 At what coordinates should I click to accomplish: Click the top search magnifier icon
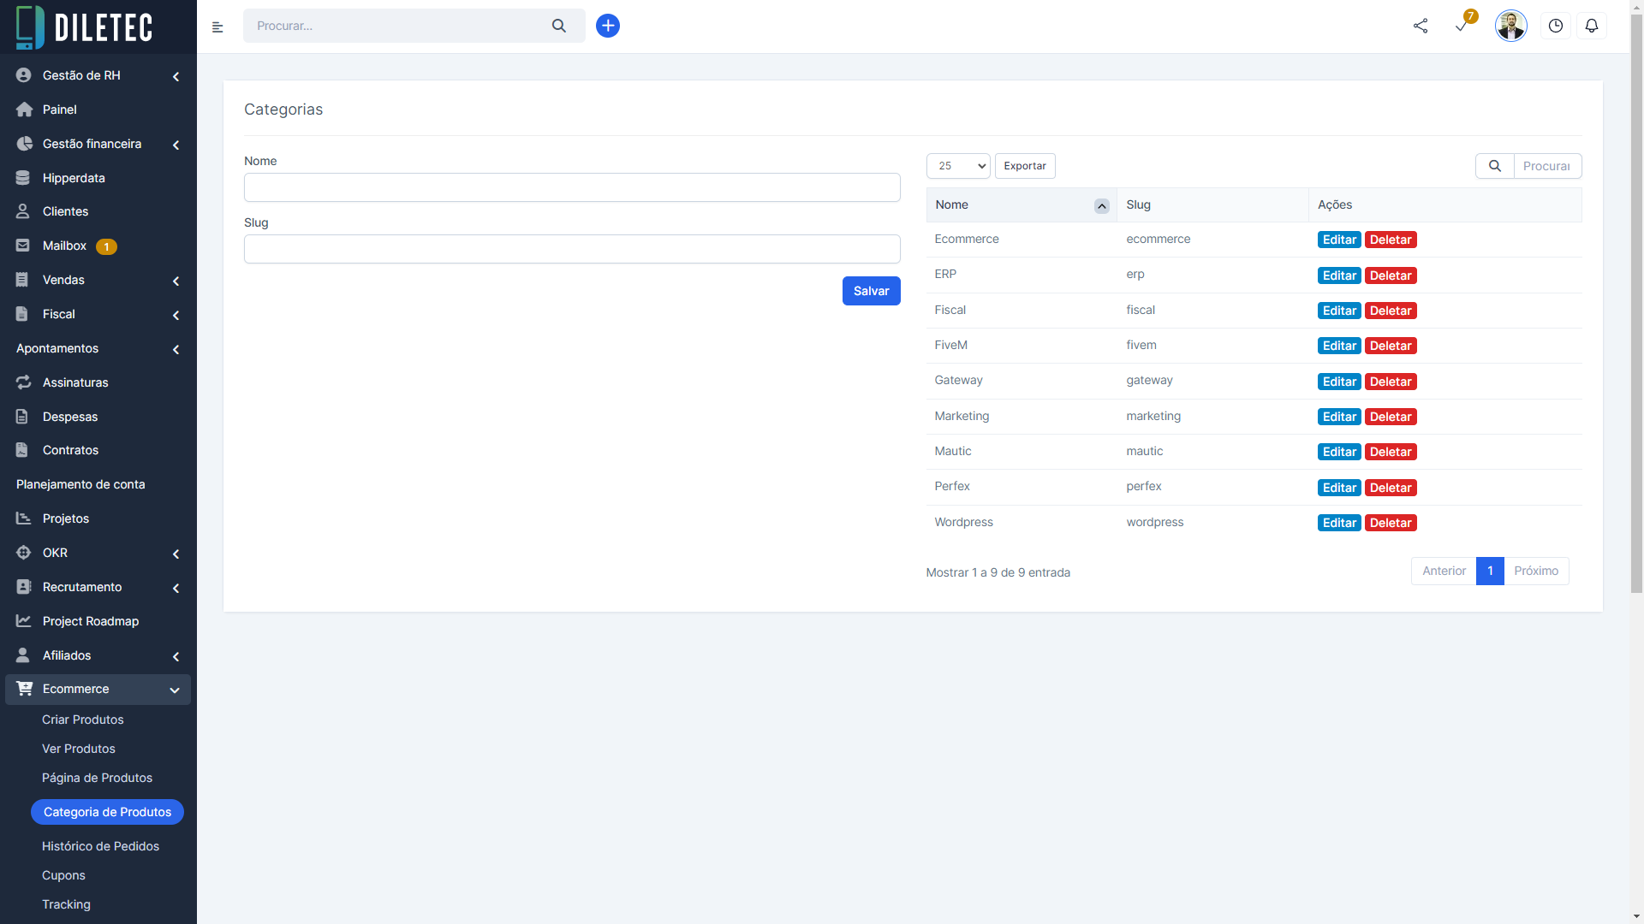click(559, 26)
